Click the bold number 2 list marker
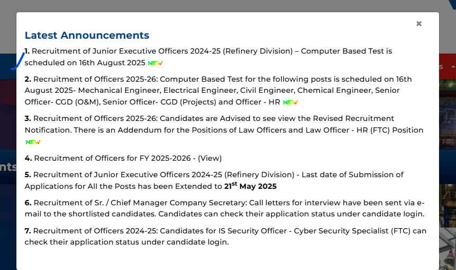This screenshot has width=456, height=270. coord(28,80)
